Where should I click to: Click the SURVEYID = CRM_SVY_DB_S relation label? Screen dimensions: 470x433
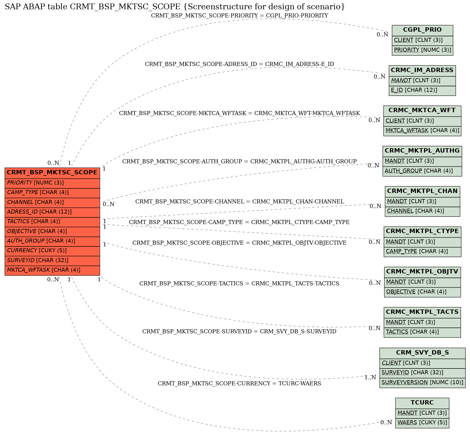point(239,332)
